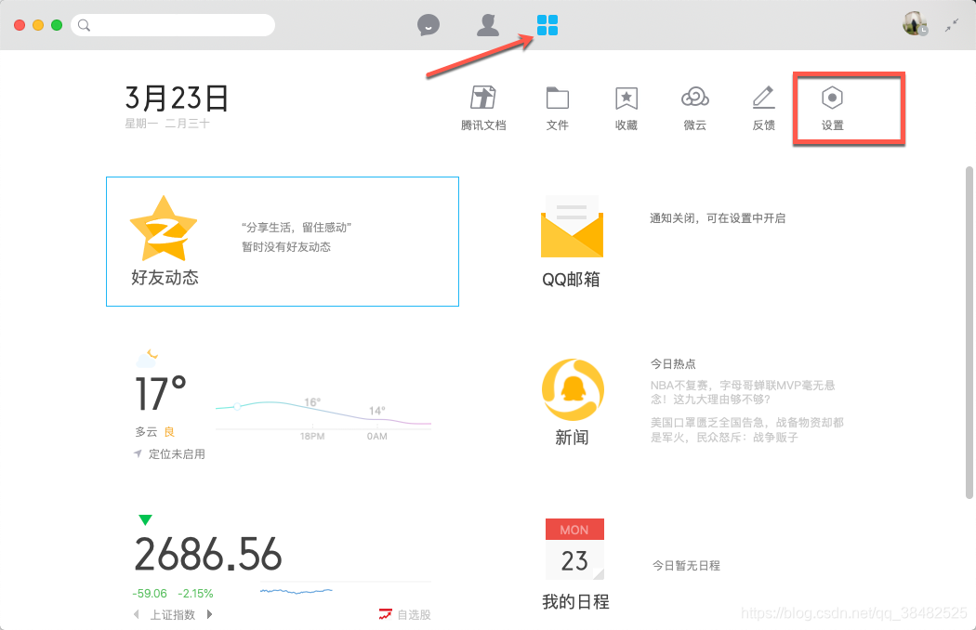Open Feedback (反馈) pencil icon
Screen dimensions: 976x630
pos(764,109)
